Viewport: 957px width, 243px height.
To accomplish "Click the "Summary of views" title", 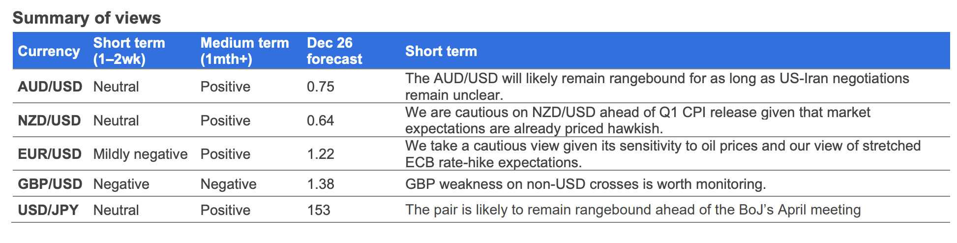I will [87, 18].
